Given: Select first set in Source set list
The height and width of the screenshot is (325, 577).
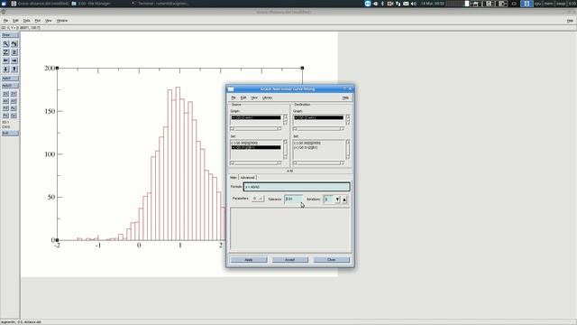Looking at the screenshot, I should coord(256,143).
